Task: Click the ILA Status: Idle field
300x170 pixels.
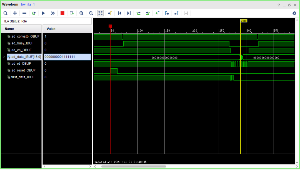Action: coord(46,21)
